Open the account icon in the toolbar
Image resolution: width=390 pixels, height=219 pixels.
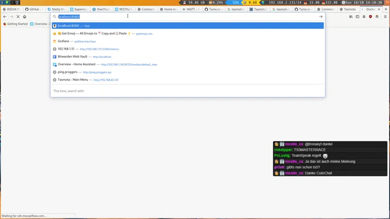(364, 17)
